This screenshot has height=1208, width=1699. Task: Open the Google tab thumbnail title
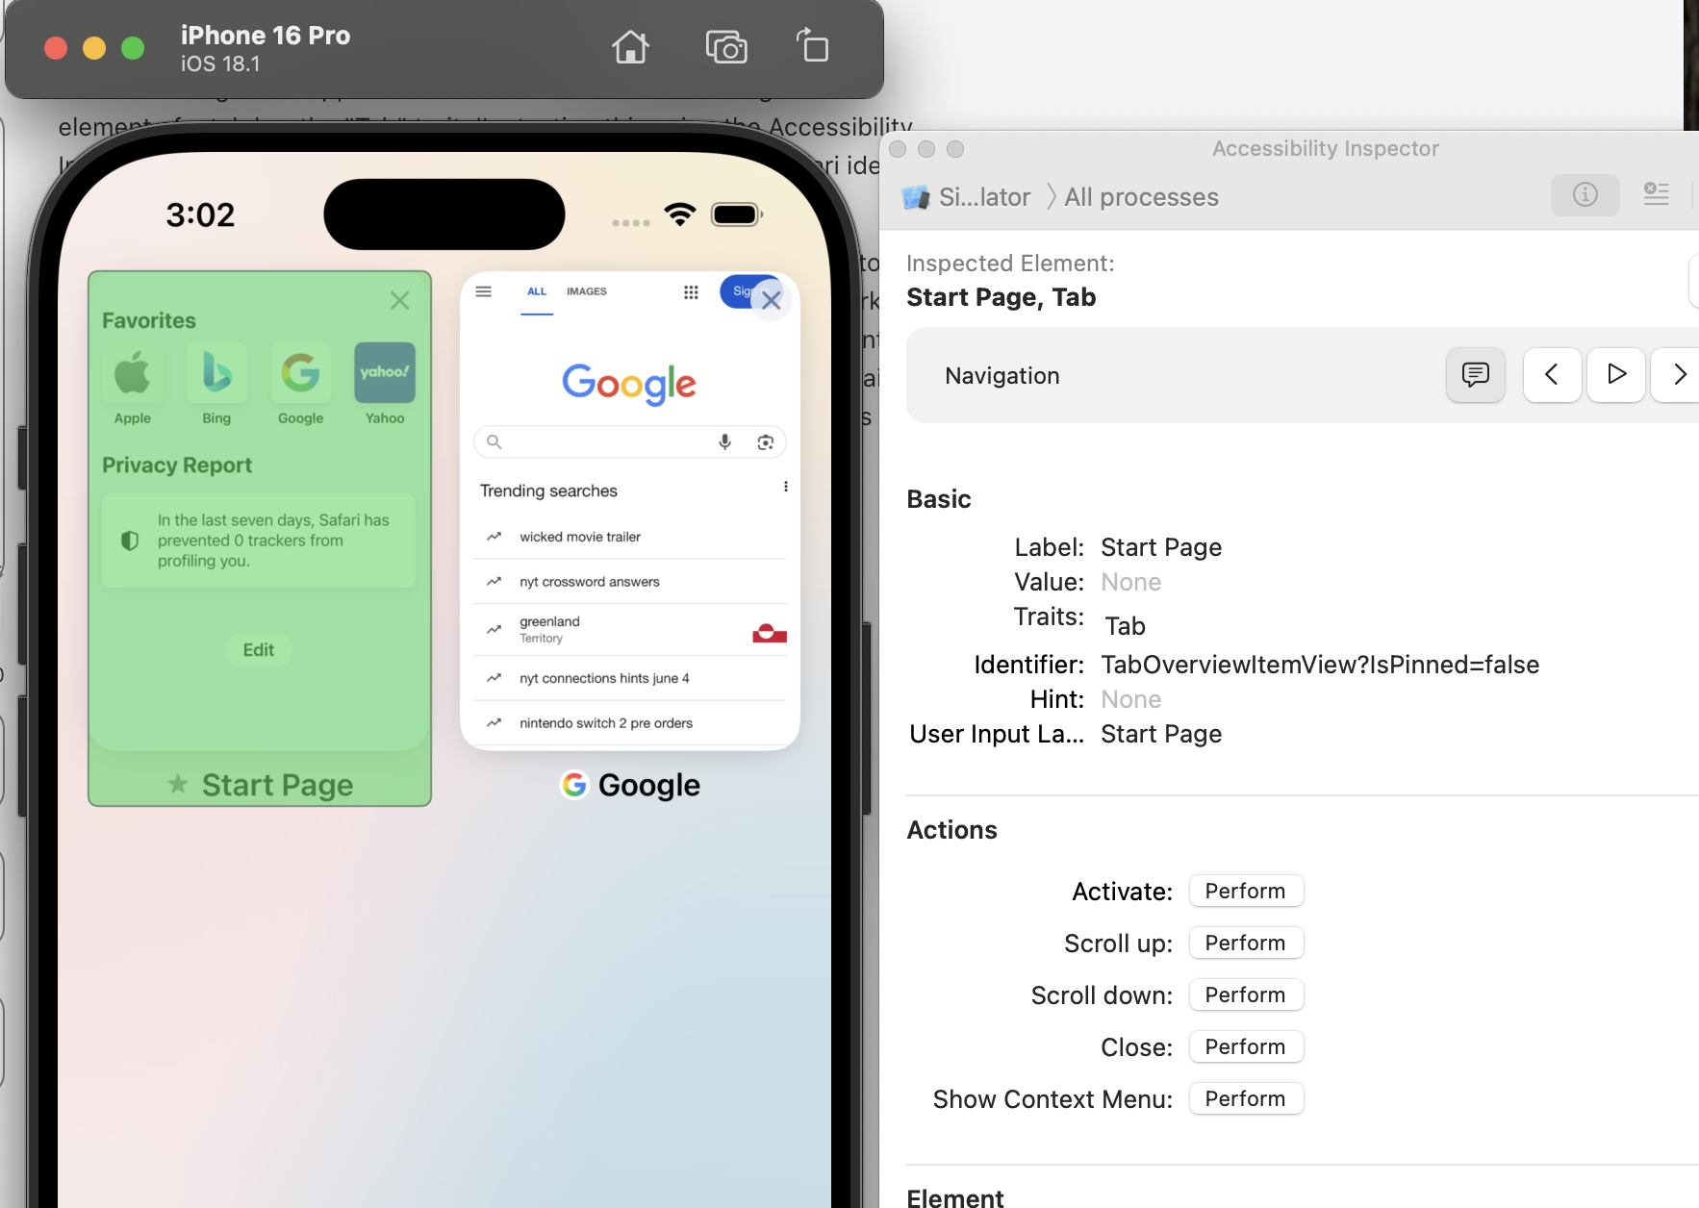tap(630, 786)
